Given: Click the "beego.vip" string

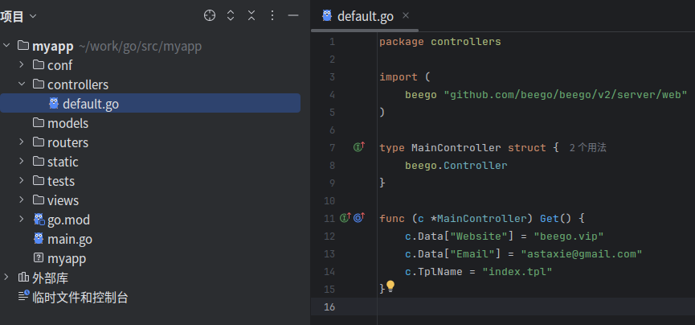Looking at the screenshot, I should (569, 237).
